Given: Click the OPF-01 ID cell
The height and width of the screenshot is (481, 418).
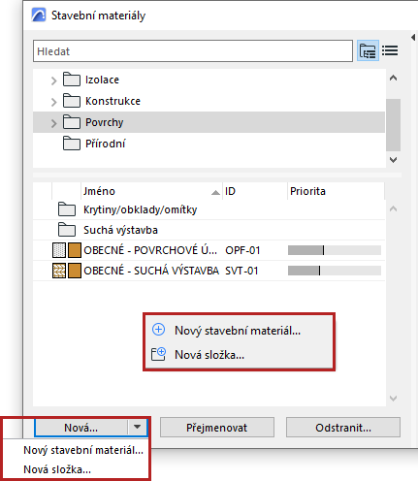Looking at the screenshot, I should point(242,250).
